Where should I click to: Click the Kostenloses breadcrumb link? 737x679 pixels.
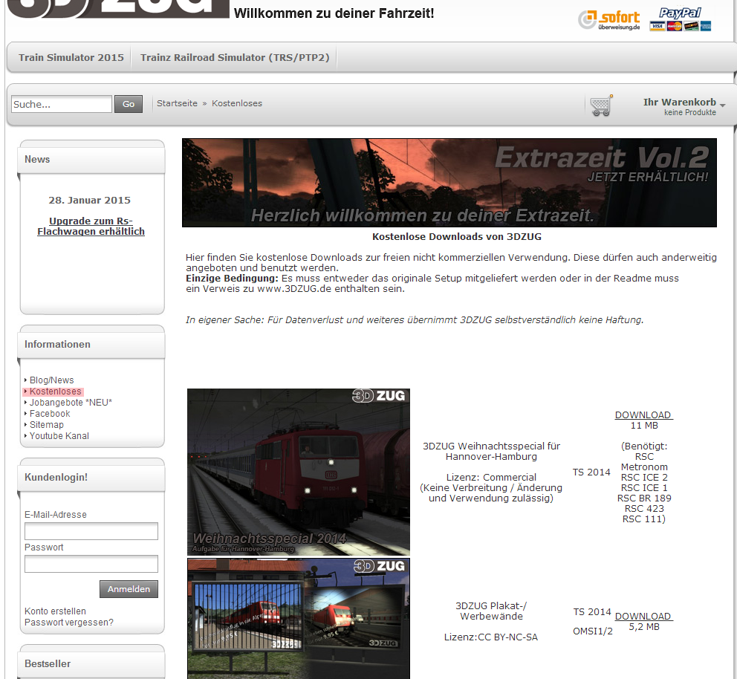click(237, 103)
